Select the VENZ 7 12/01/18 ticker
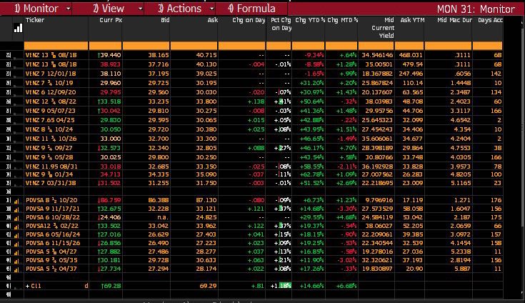 click(x=51, y=74)
